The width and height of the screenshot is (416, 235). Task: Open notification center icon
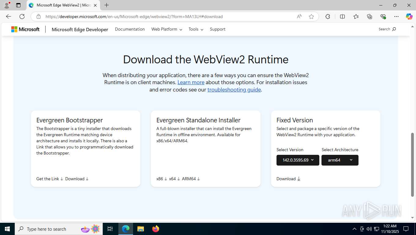point(406,229)
